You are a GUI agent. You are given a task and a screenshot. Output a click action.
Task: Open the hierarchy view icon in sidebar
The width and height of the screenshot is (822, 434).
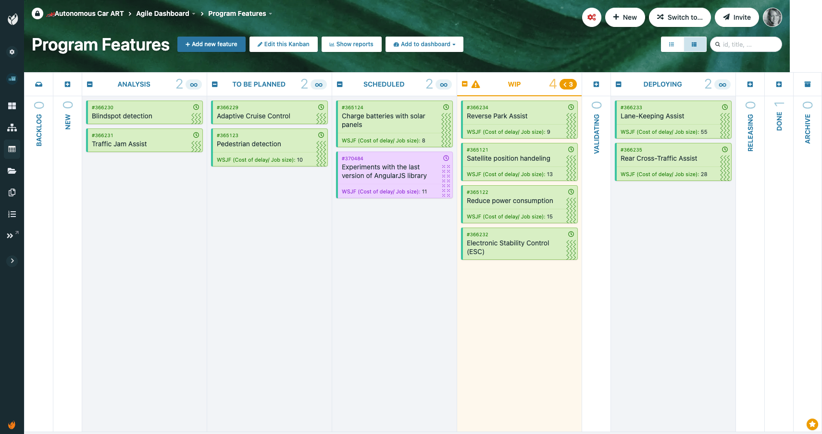(x=12, y=128)
